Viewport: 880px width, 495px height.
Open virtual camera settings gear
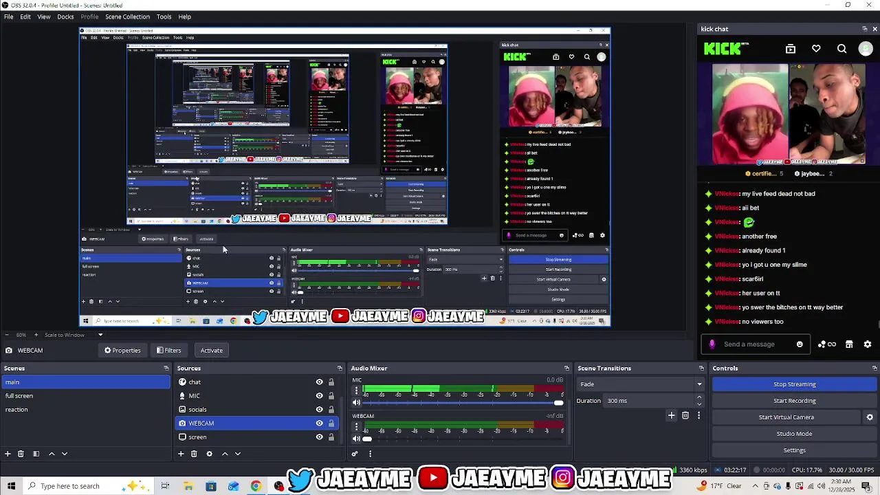[x=870, y=417]
